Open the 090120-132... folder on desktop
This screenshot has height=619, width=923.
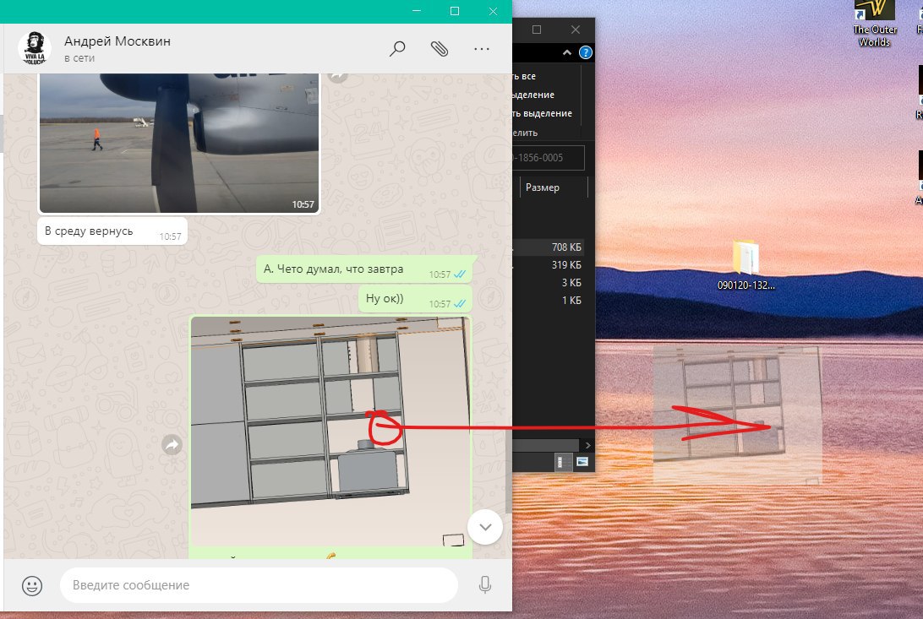pyautogui.click(x=745, y=264)
